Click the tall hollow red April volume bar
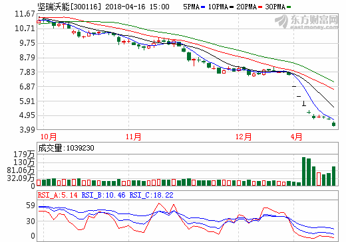346x242 pixels. pos(319,179)
